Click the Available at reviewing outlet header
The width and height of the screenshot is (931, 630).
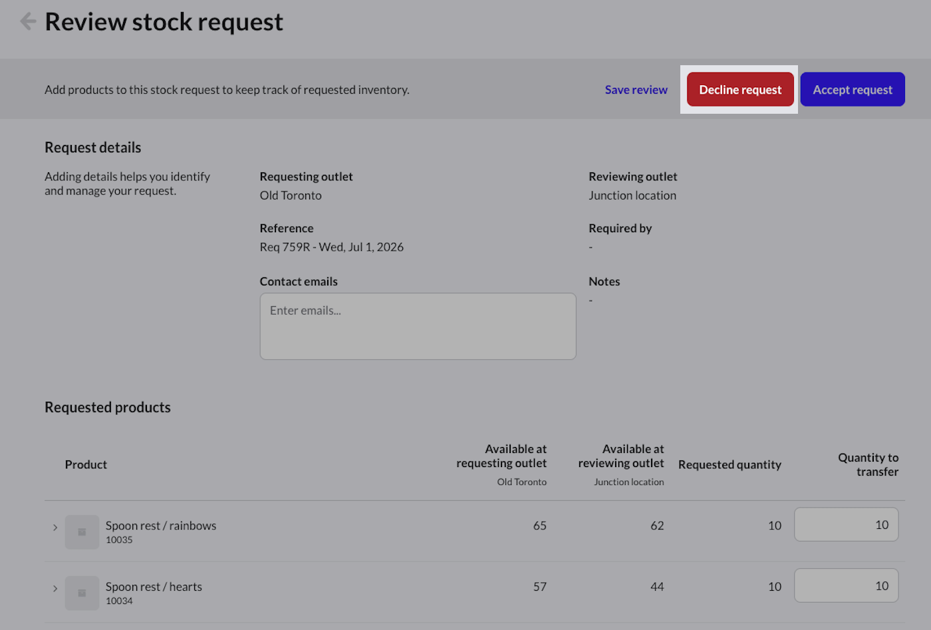(x=621, y=456)
